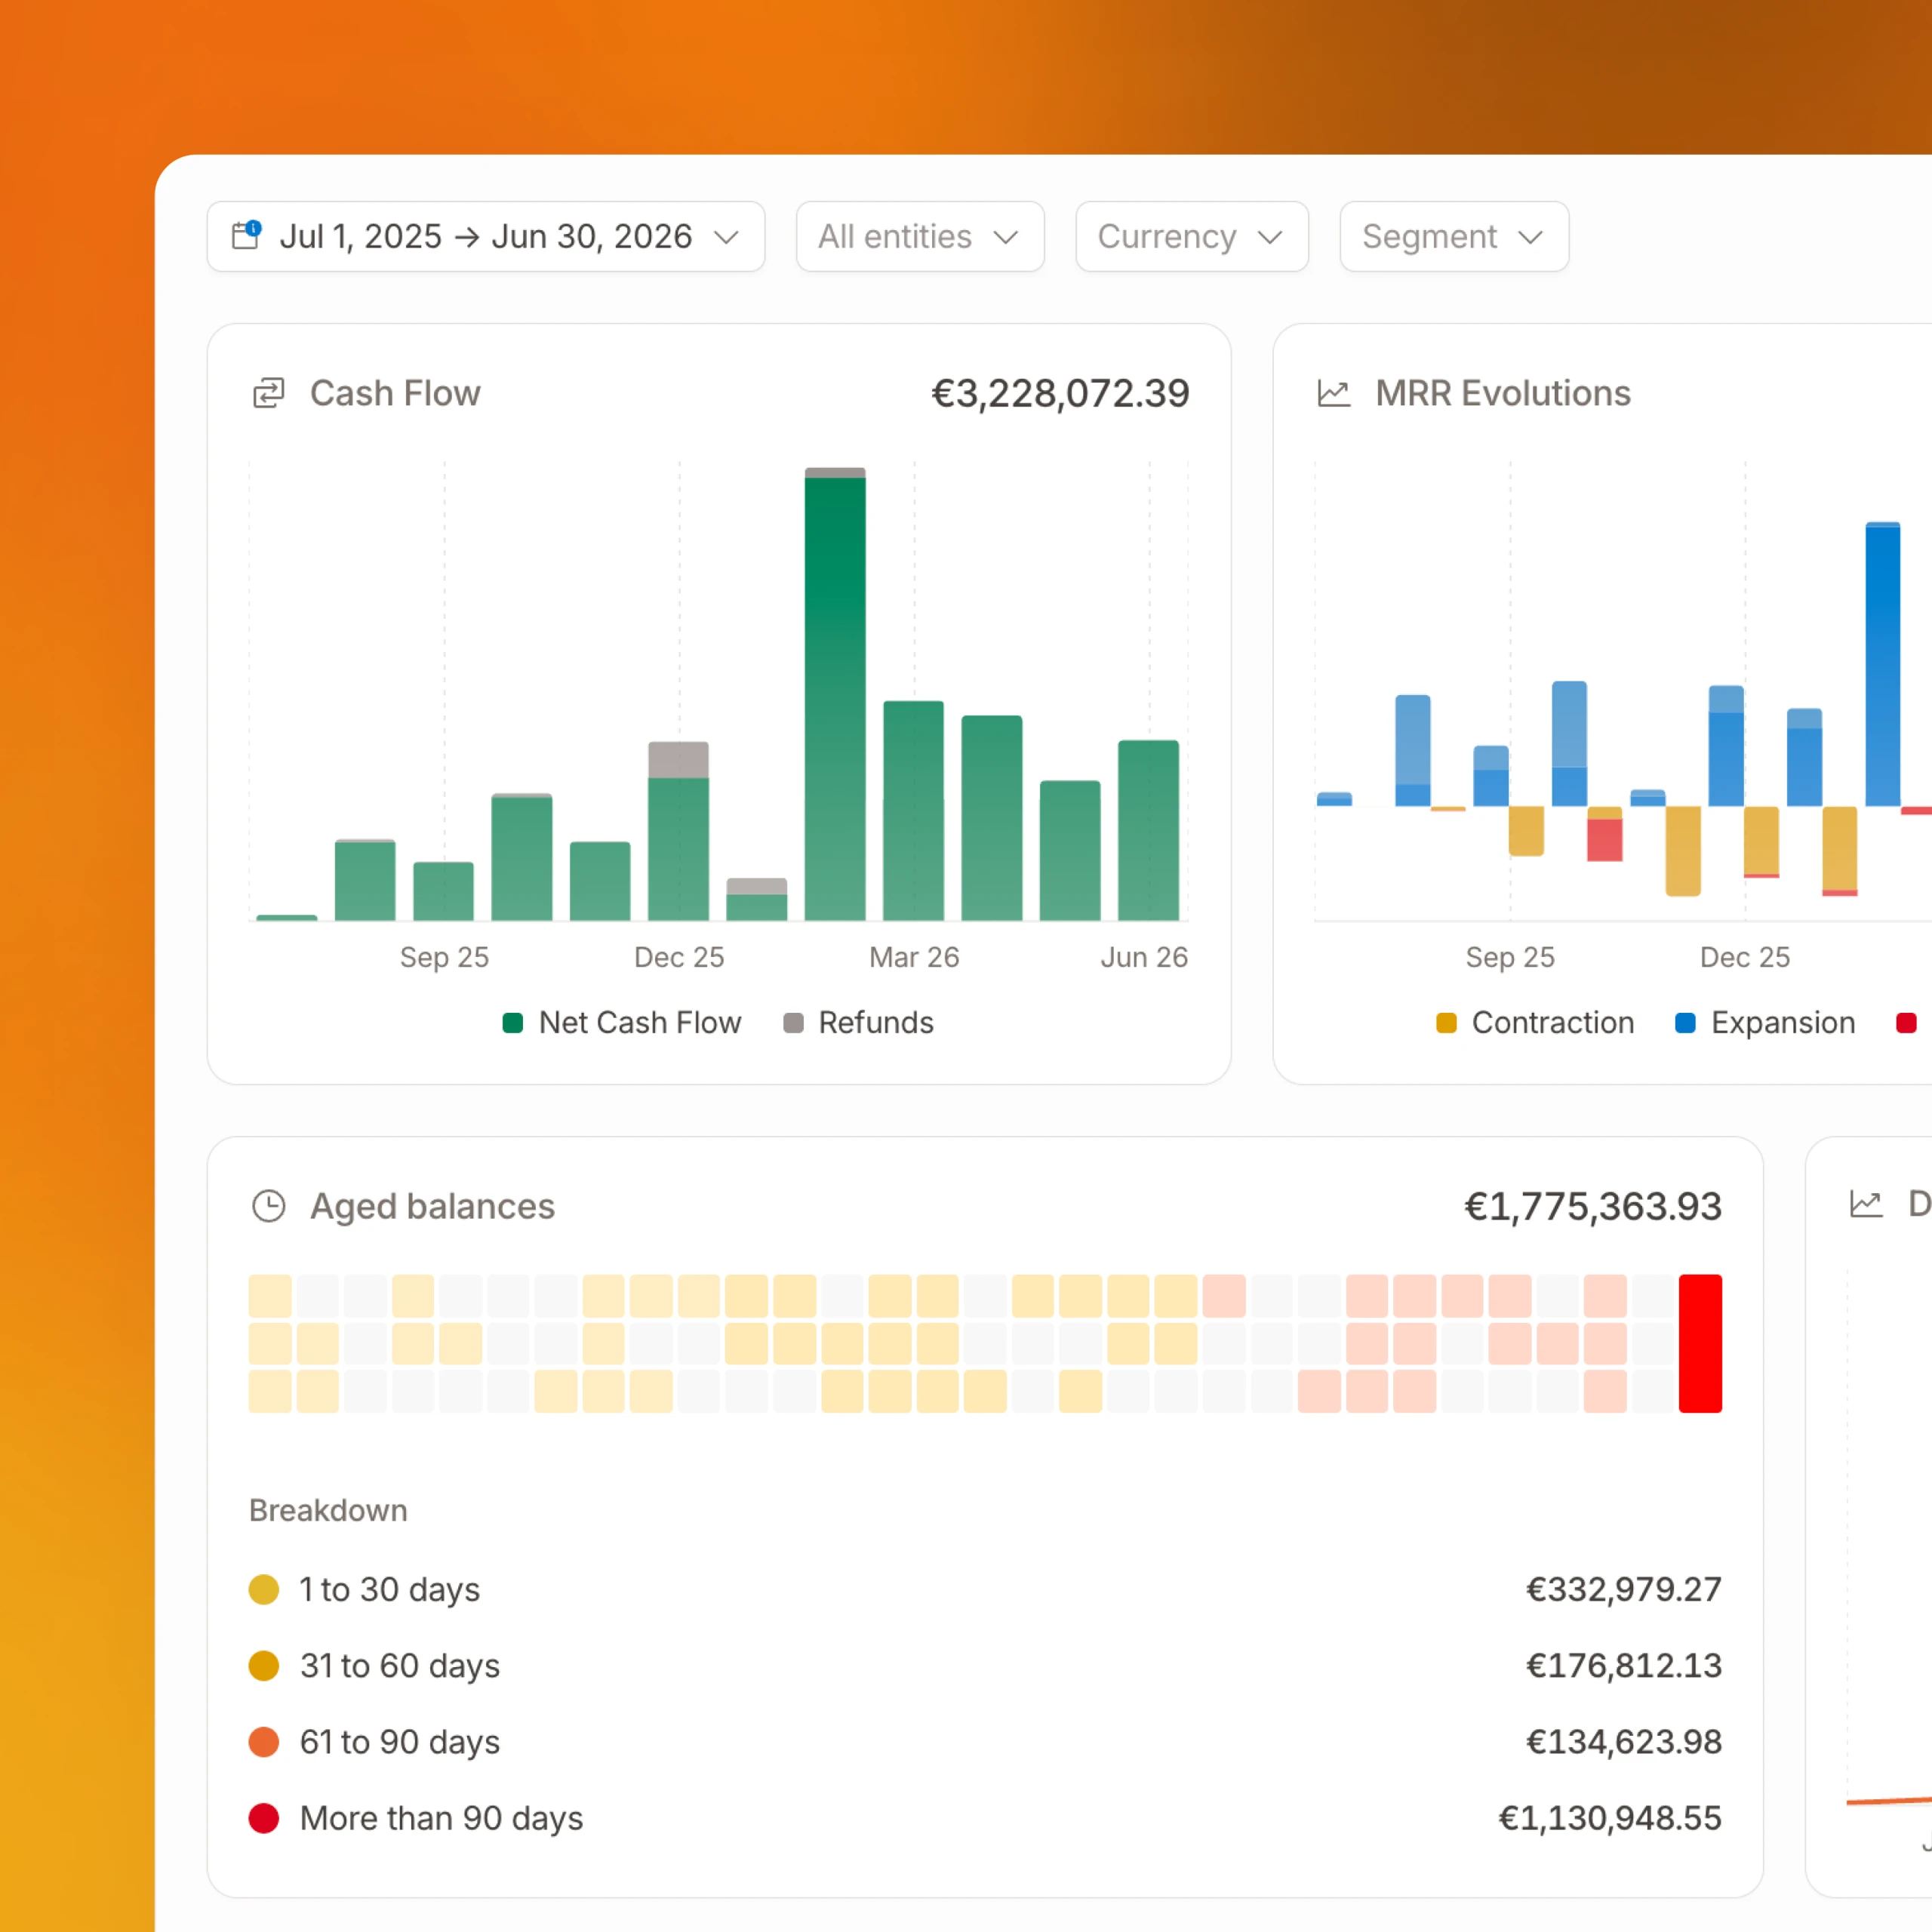Click the Mar 26 label on Cash Flow axis
This screenshot has width=1932, height=1932.
[914, 957]
